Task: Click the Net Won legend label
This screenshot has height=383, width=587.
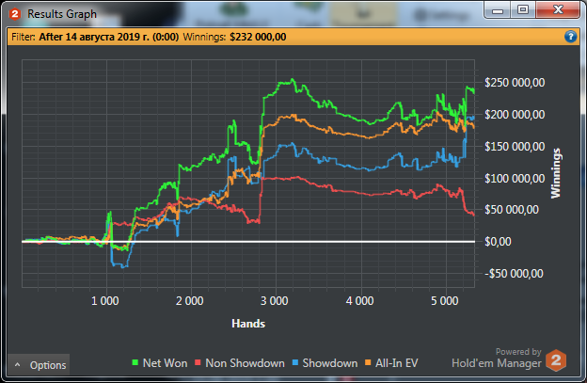Action: click(x=166, y=363)
